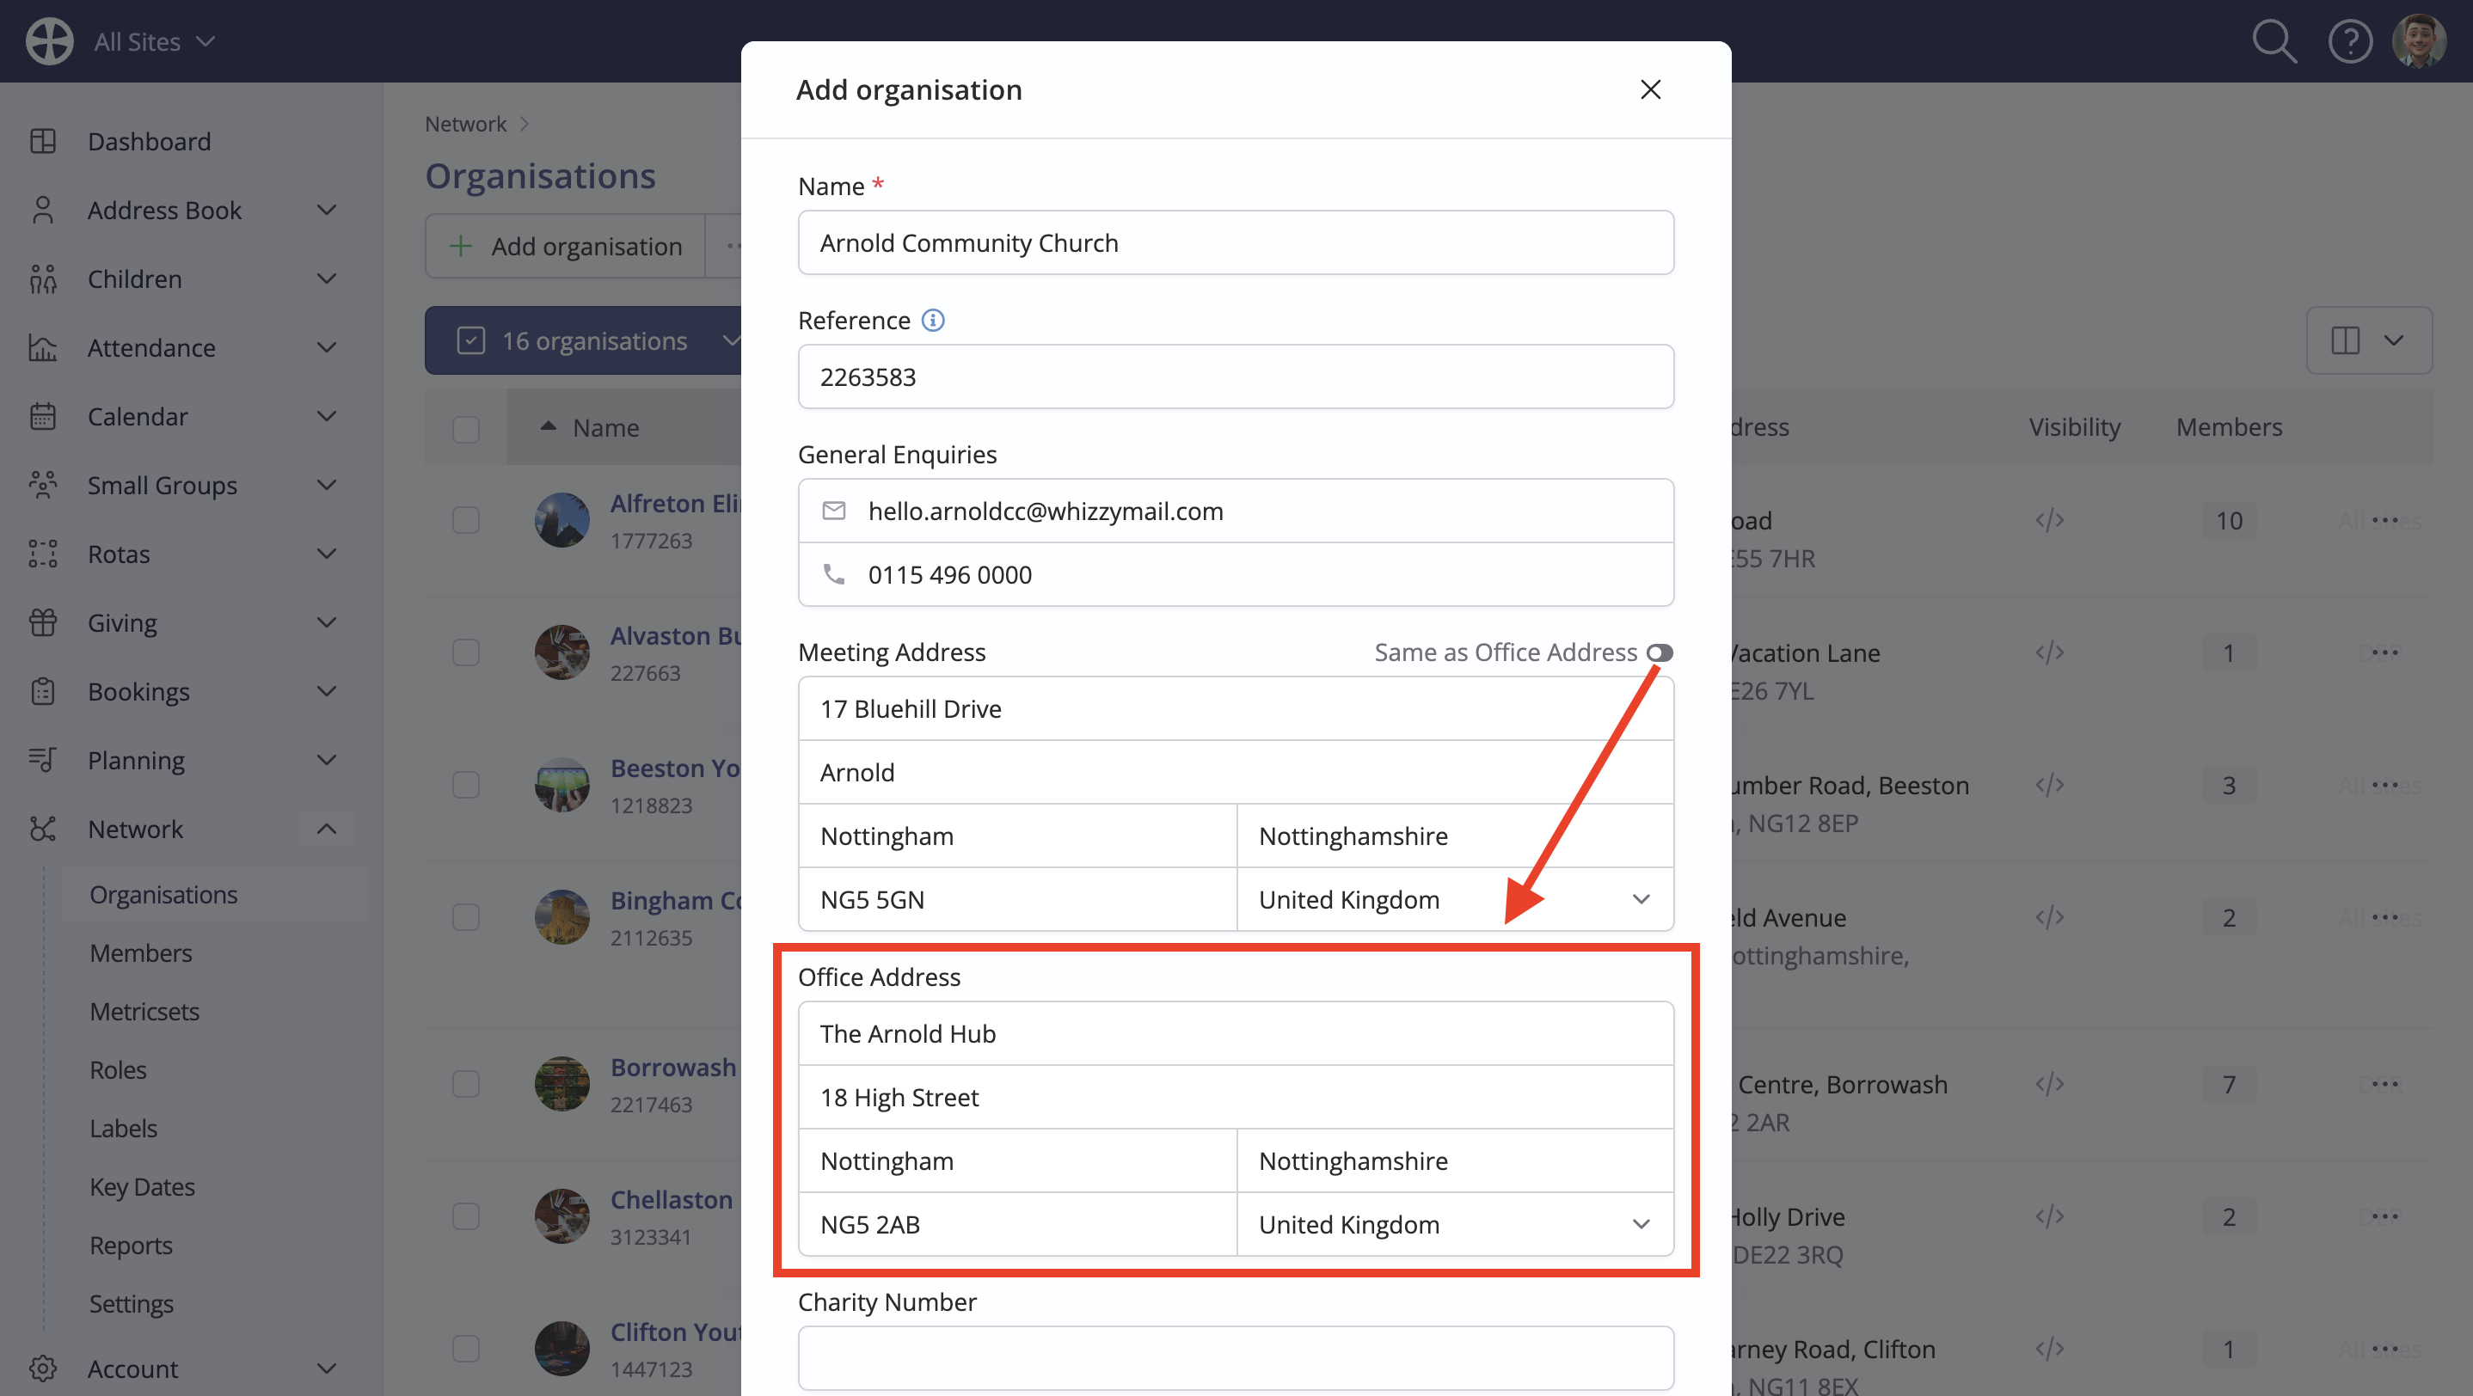Click the Add organisation button
2473x1396 pixels.
click(x=566, y=246)
